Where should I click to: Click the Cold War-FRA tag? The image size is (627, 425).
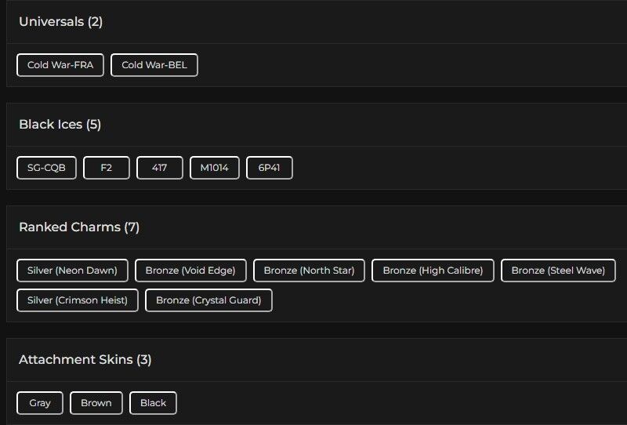tap(60, 65)
